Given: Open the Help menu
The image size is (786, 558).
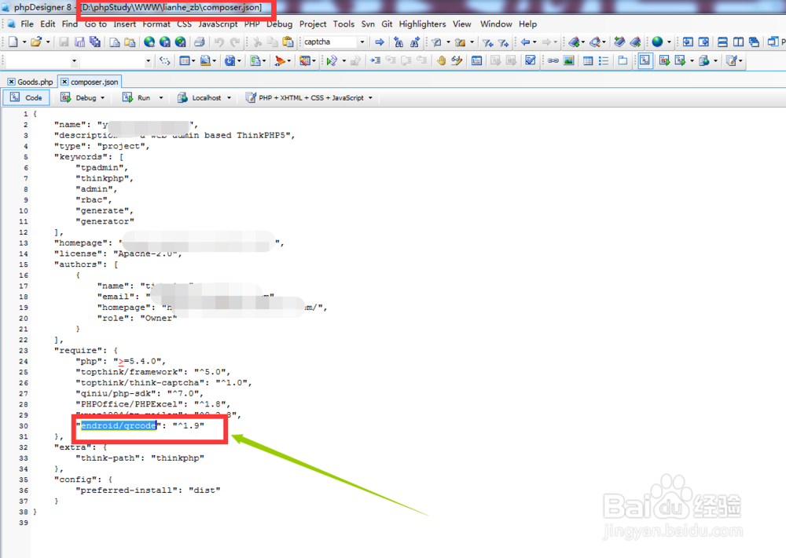Looking at the screenshot, I should point(527,24).
